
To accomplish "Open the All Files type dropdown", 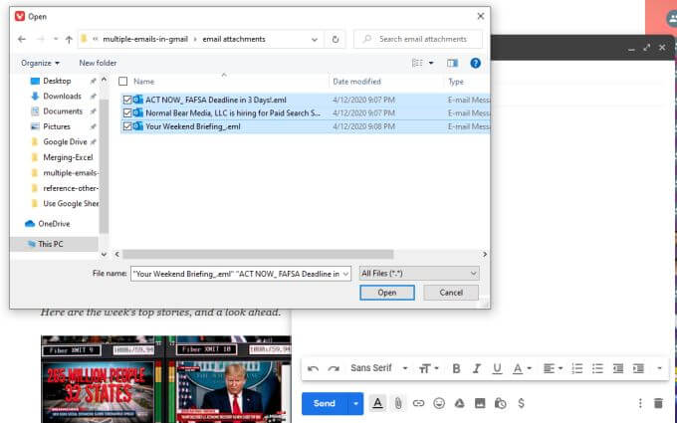I will [x=419, y=273].
